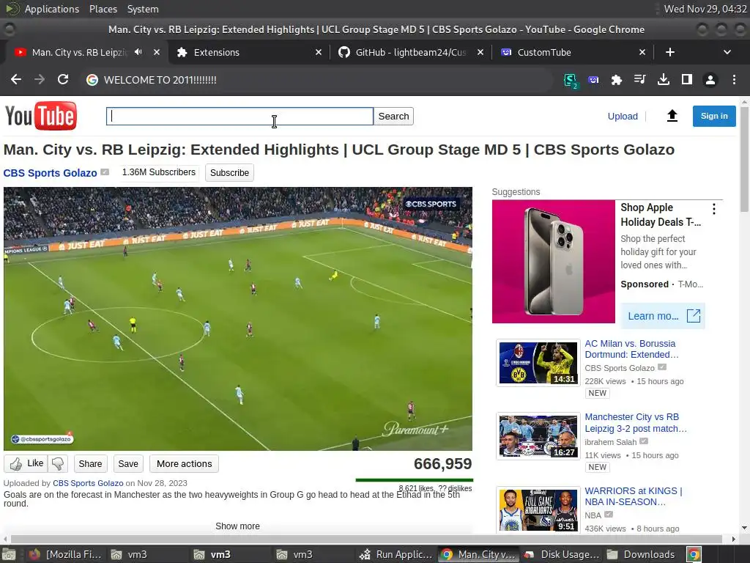The image size is (750, 563).
Task: Open Manchester City vs RB Leipzig post match thumbnail
Action: click(538, 436)
